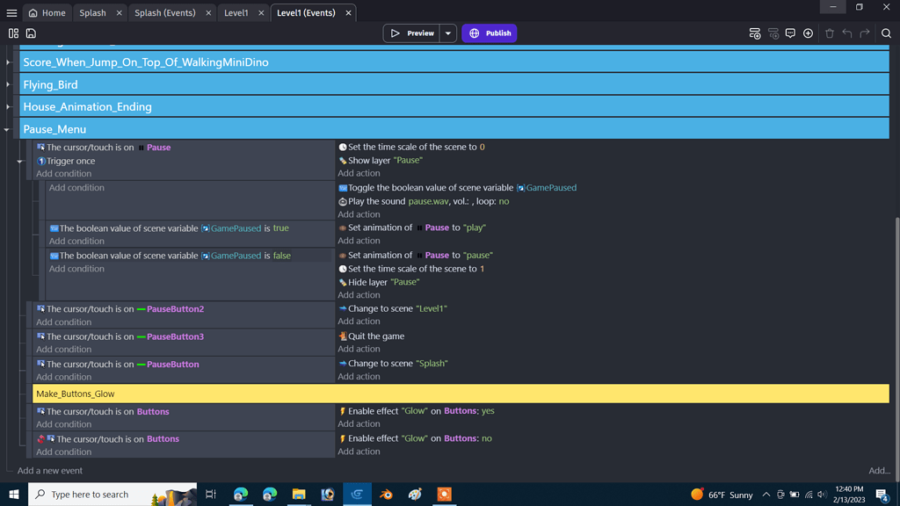This screenshot has width=900, height=506.
Task: Select cursor/touch is on Pause condition
Action: pos(104,148)
